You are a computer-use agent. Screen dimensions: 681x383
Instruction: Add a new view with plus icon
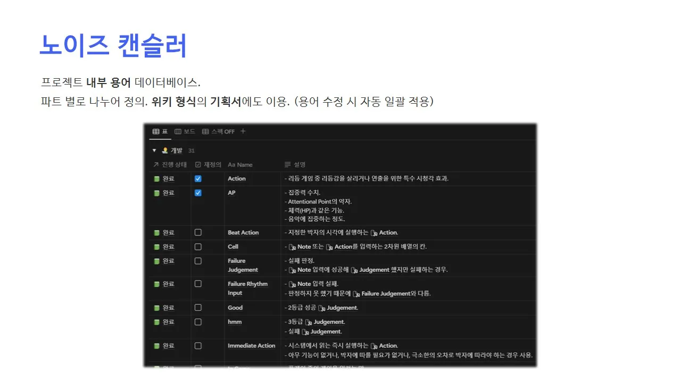click(x=243, y=131)
